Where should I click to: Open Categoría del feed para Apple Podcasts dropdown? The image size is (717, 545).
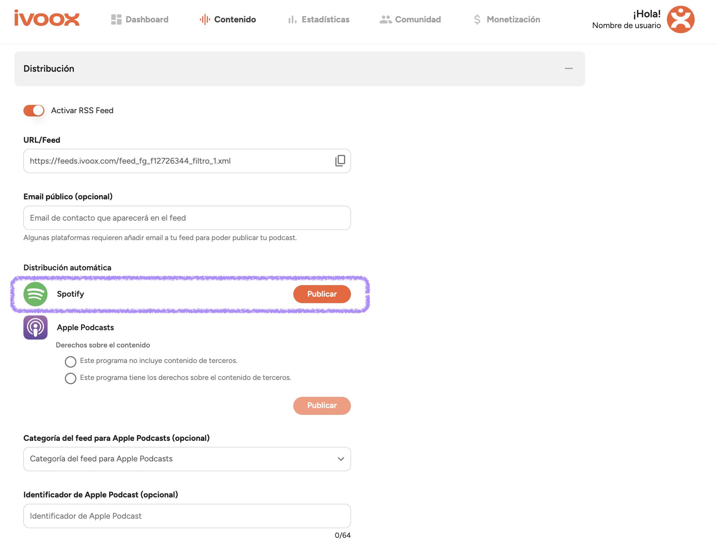pyautogui.click(x=187, y=459)
